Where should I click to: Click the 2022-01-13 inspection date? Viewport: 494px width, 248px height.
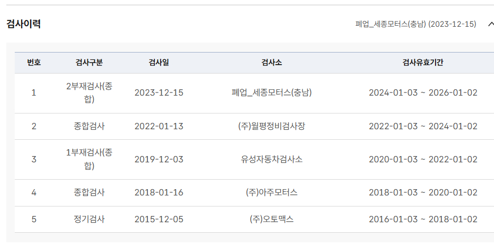coord(159,126)
